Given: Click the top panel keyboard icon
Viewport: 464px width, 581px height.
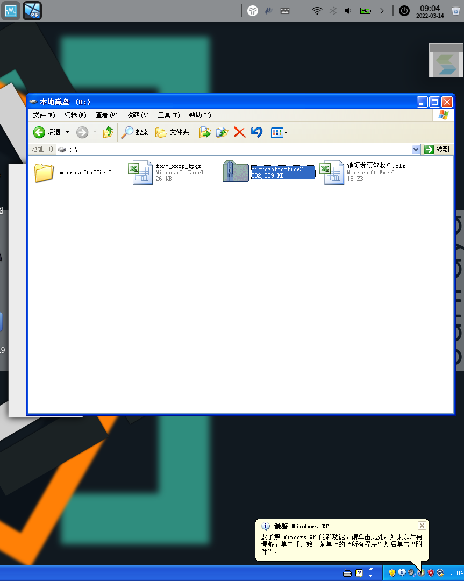Looking at the screenshot, I should click(x=285, y=11).
